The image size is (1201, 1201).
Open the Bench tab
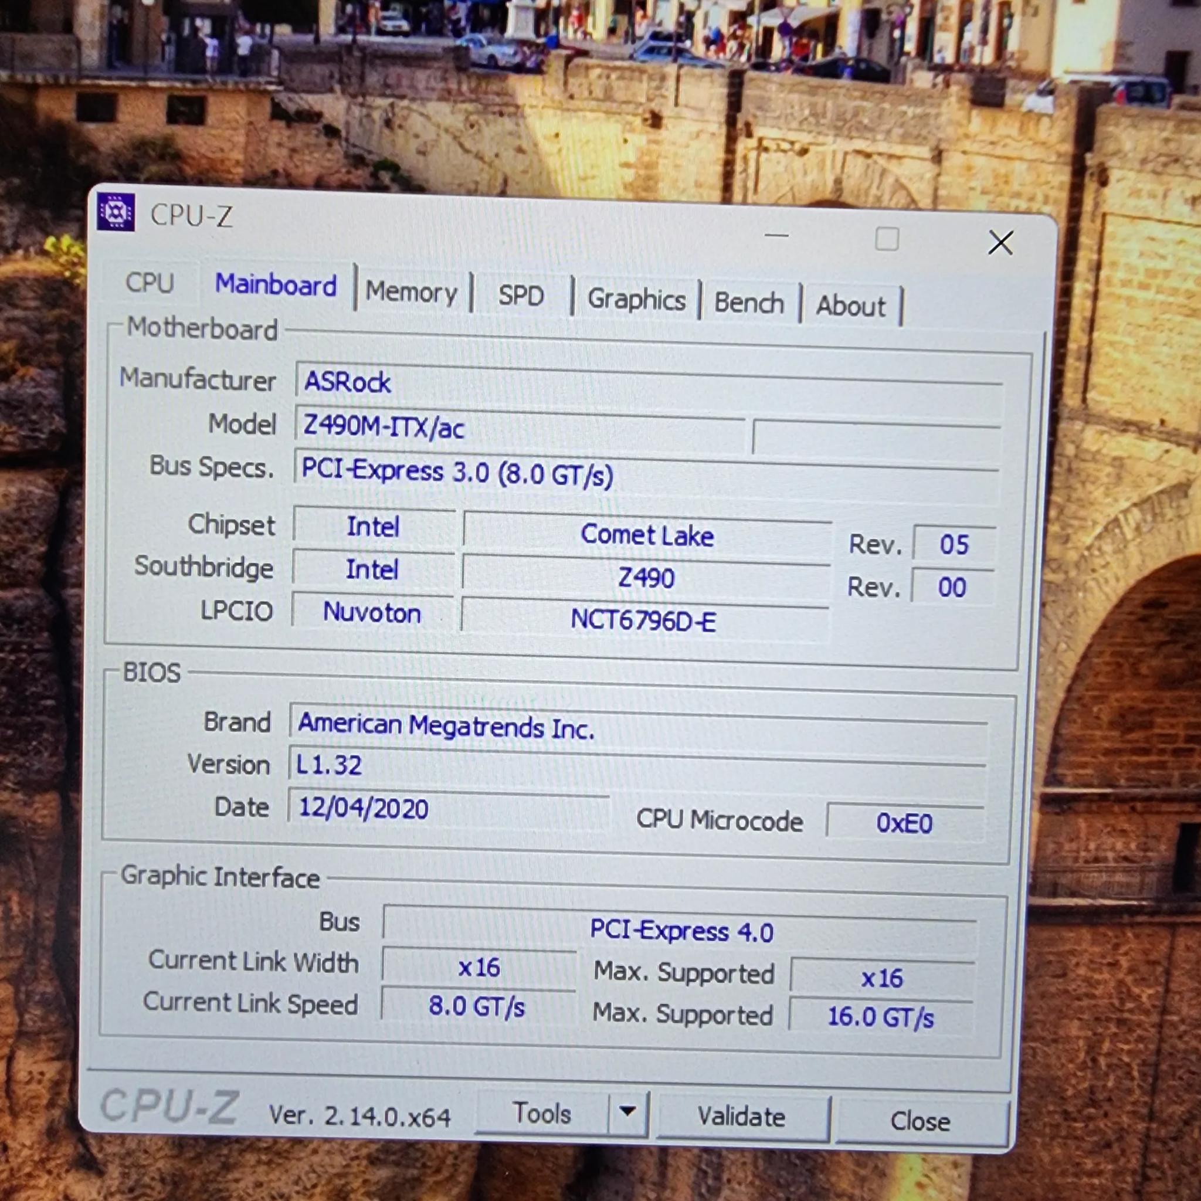click(748, 303)
